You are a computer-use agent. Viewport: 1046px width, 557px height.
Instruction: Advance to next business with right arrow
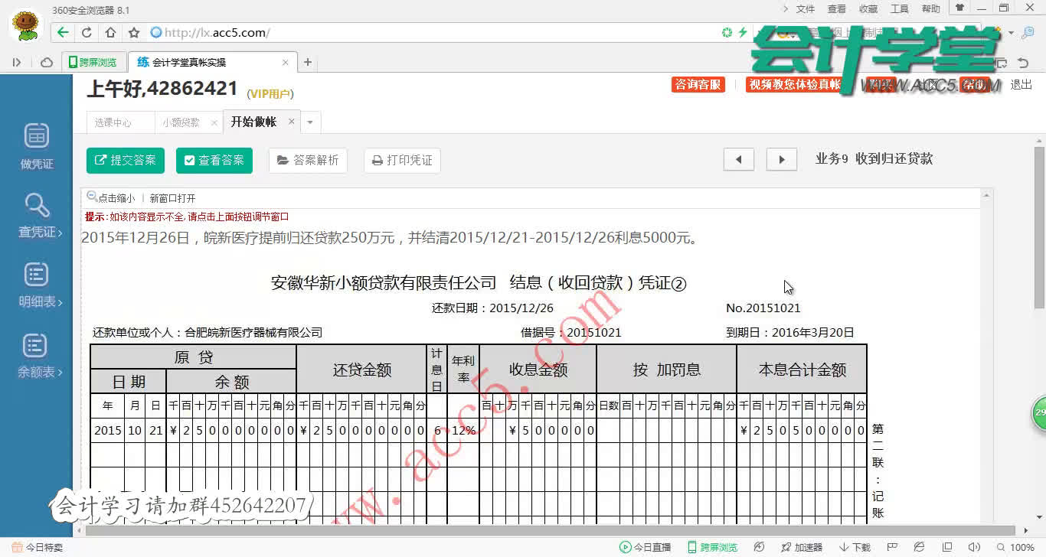(x=780, y=159)
